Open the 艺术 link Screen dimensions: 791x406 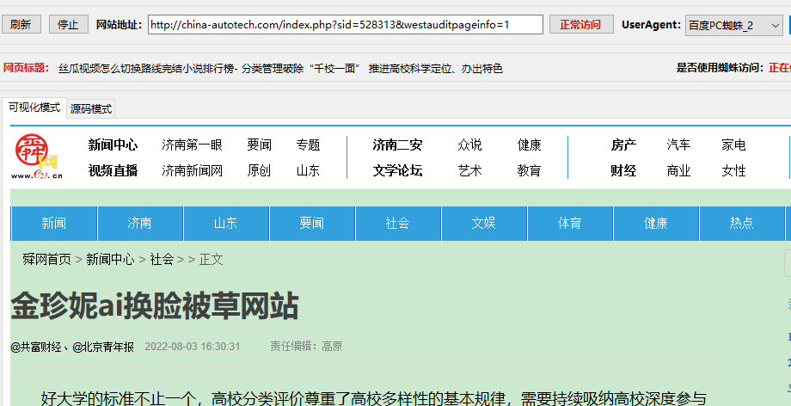(x=469, y=170)
